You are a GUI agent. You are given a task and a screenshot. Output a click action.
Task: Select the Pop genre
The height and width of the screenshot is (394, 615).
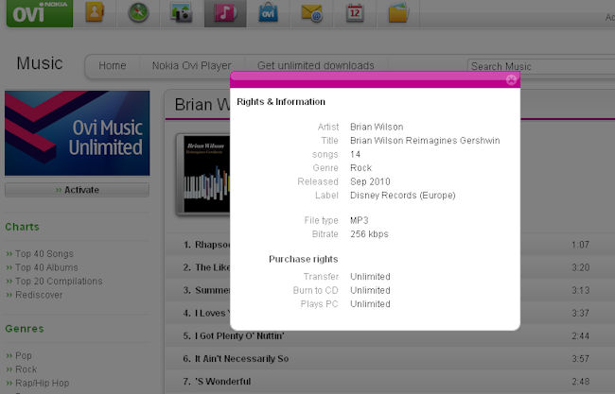tap(23, 355)
